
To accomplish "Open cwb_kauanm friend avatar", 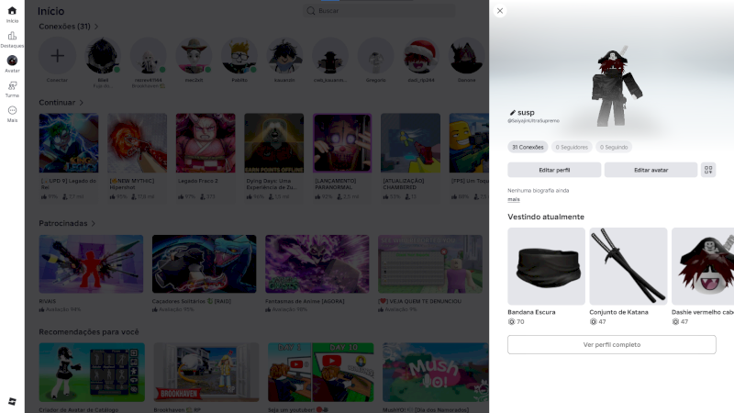I will tap(330, 56).
